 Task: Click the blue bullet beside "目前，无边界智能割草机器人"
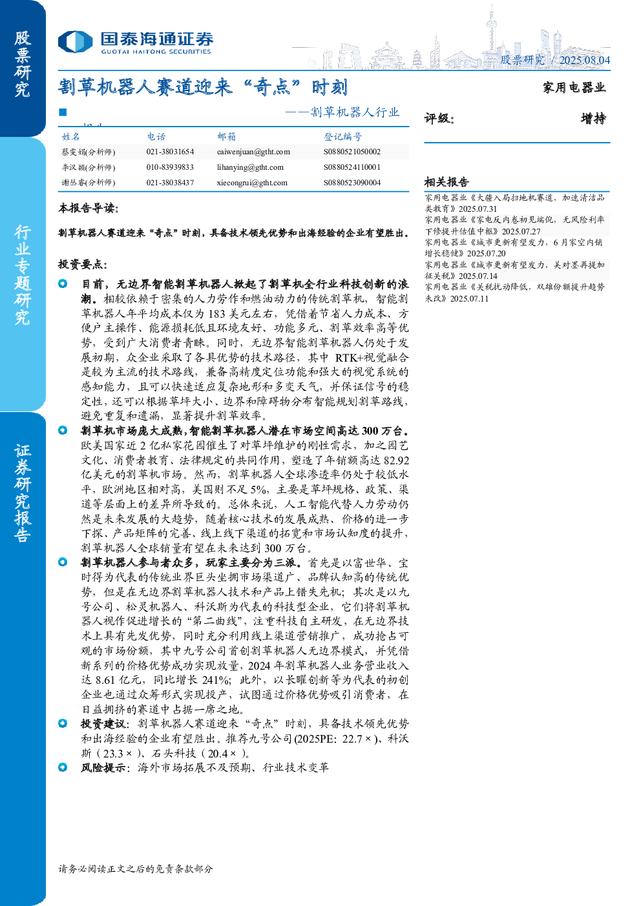[63, 283]
